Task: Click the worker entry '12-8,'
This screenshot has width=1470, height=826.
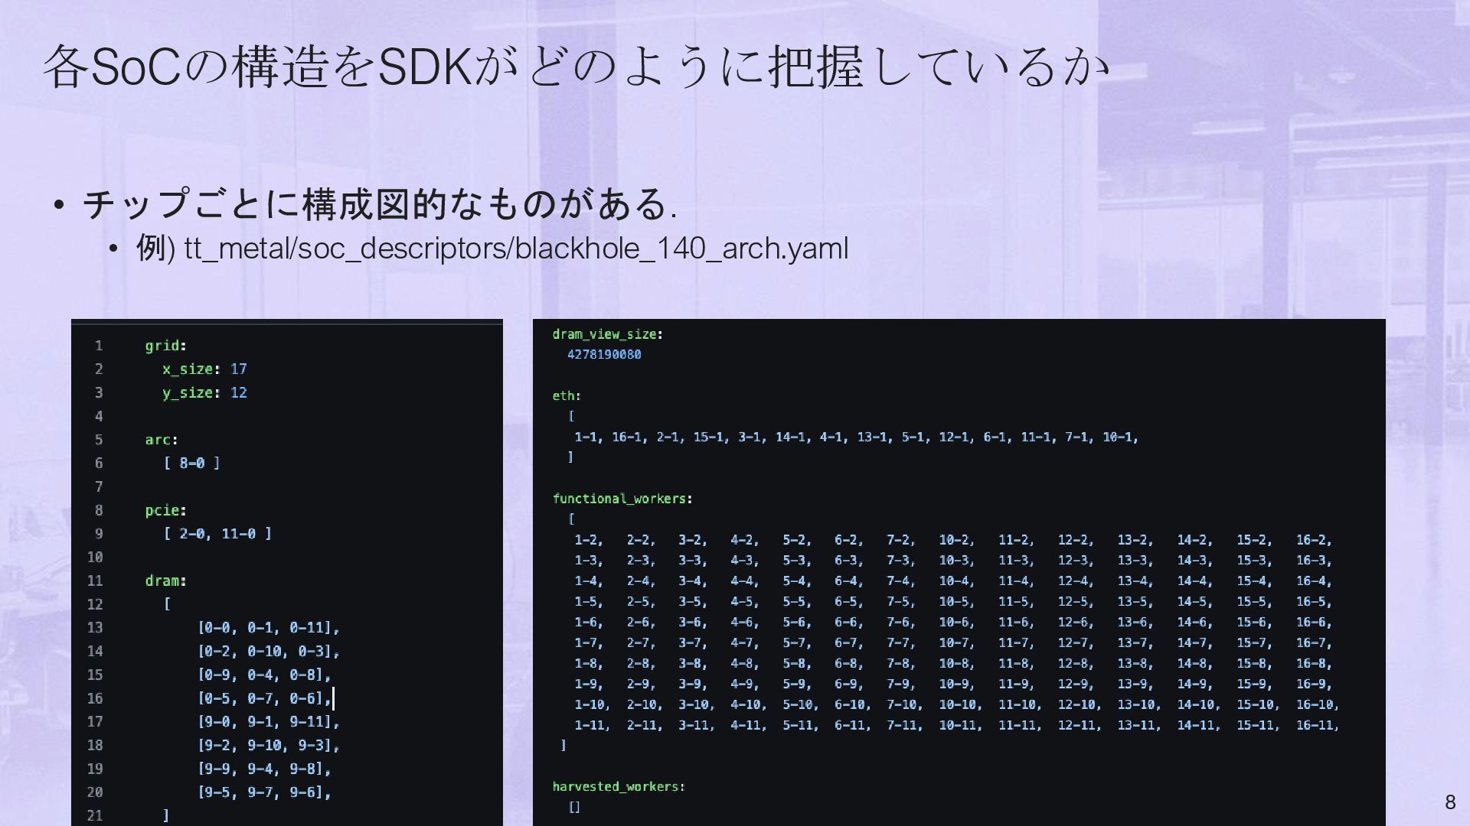Action: tap(1076, 664)
